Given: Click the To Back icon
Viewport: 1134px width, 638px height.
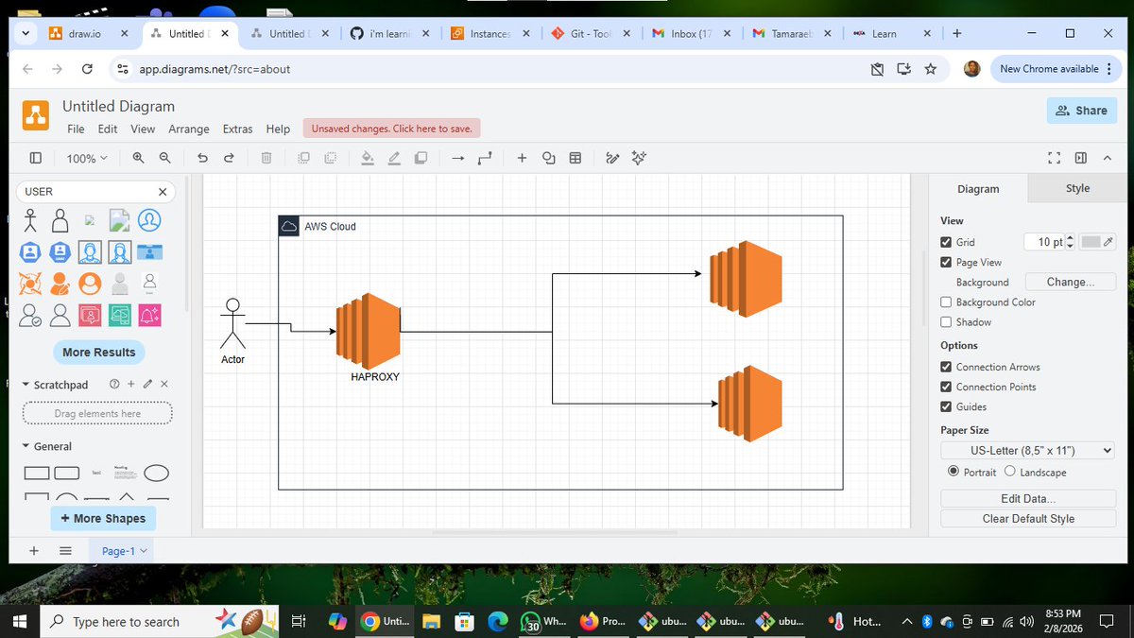Looking at the screenshot, I should coord(330,158).
